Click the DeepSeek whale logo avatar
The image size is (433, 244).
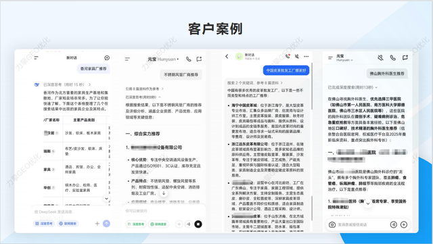(x=37, y=84)
